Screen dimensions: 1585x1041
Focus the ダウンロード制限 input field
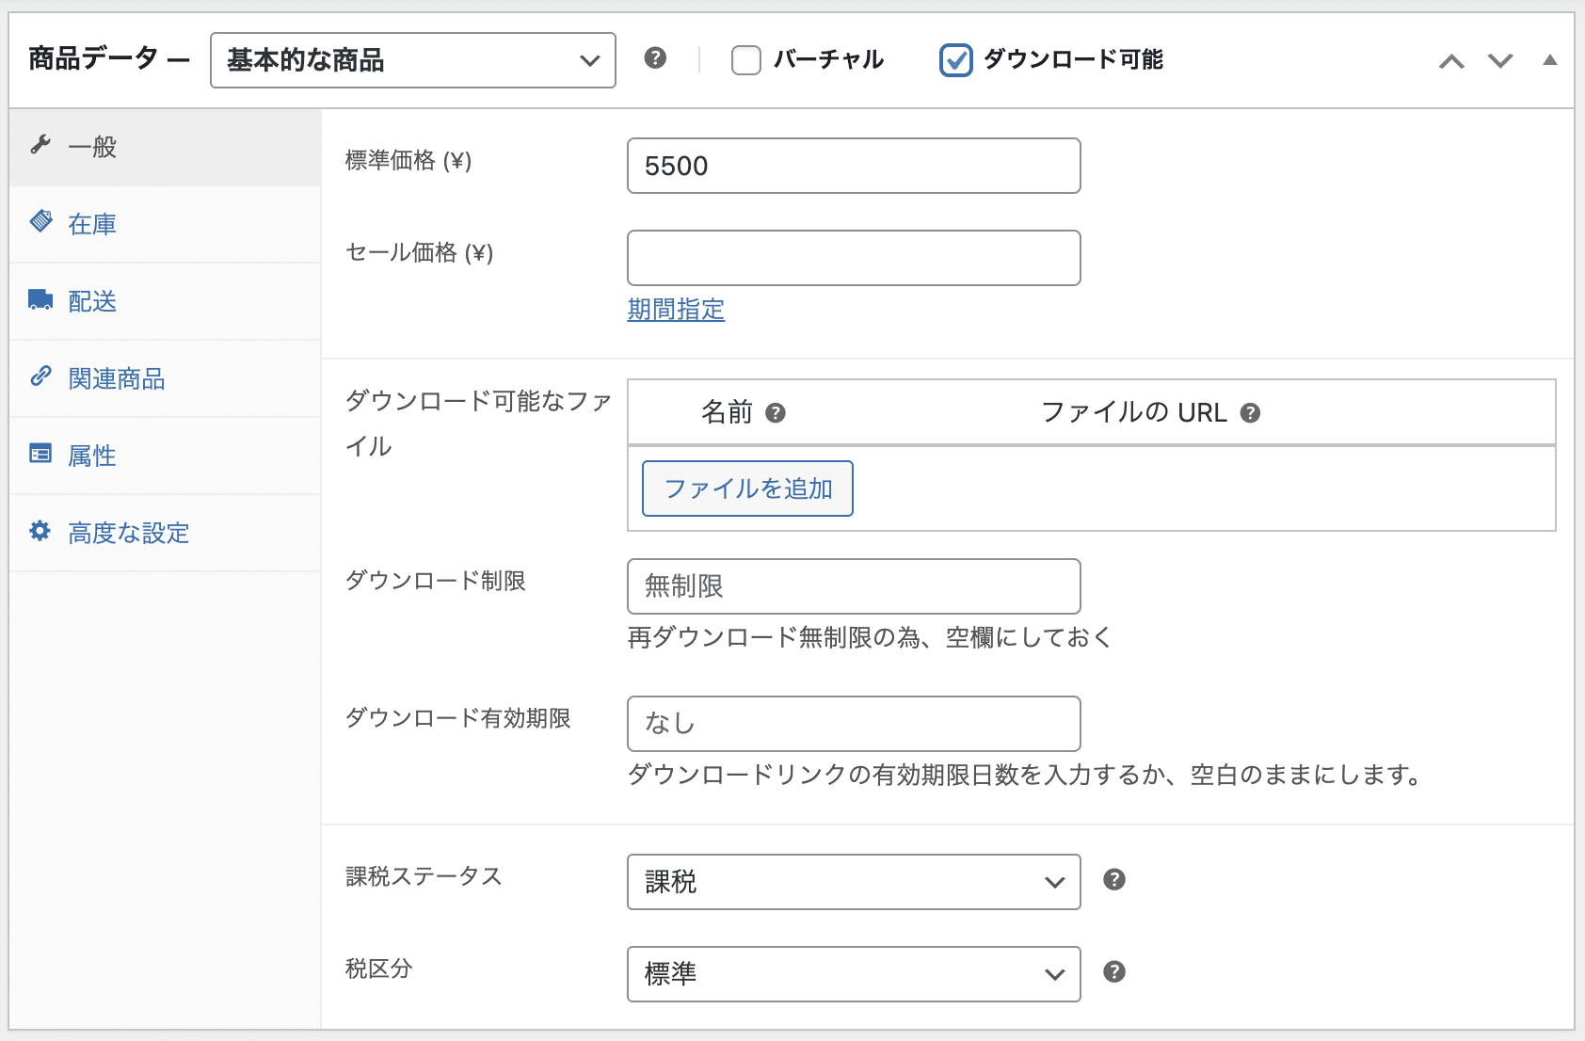[853, 586]
